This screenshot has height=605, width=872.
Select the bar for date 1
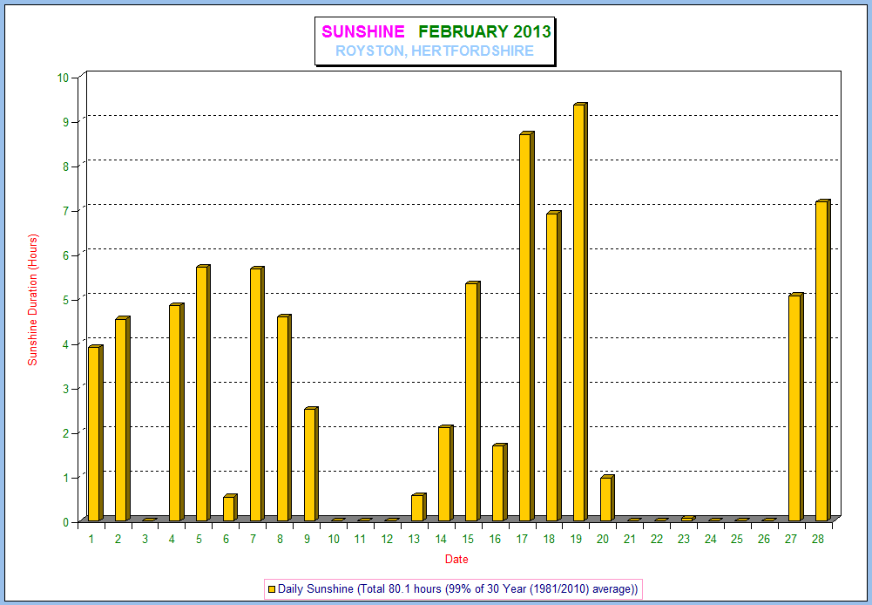(95, 433)
